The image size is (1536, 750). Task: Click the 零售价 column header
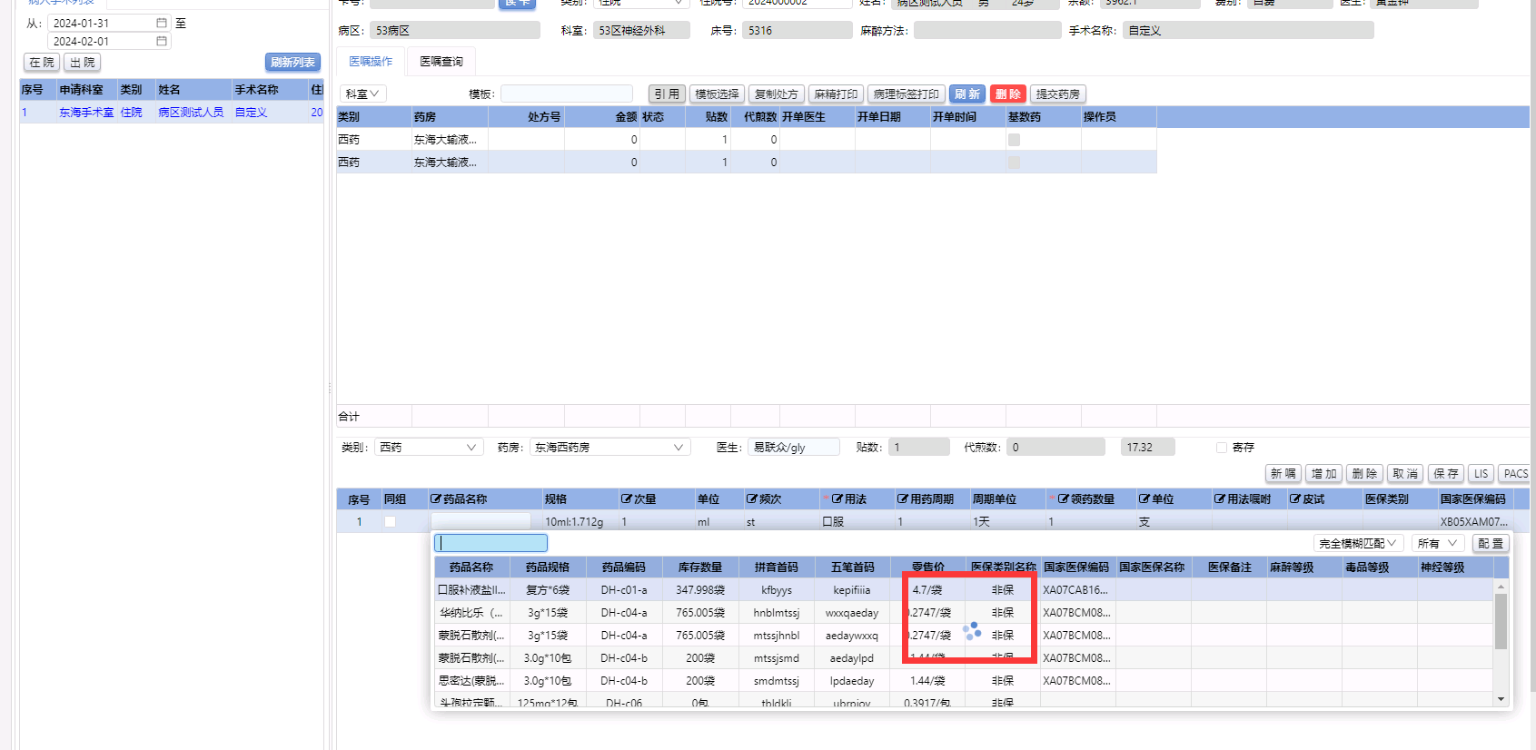click(927, 567)
